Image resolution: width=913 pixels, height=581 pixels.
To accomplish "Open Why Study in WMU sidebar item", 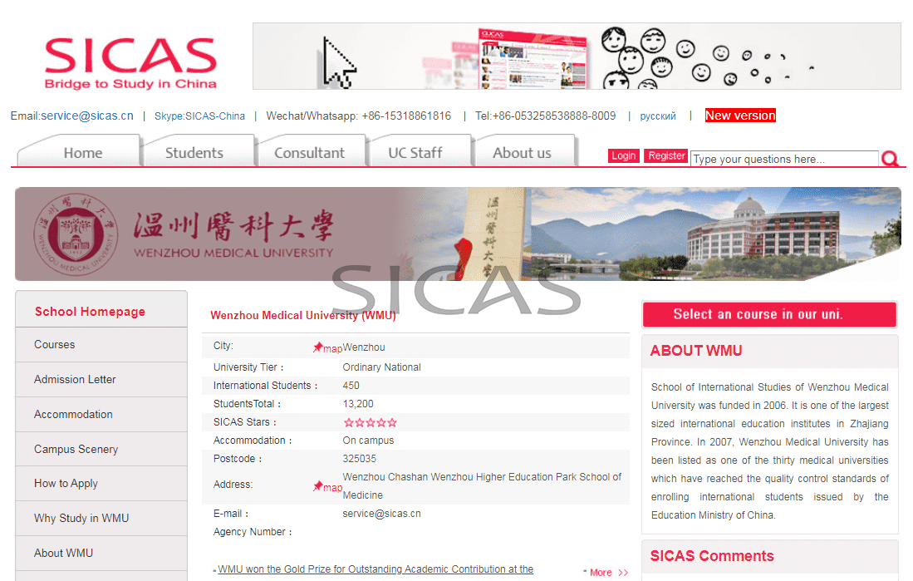I will click(x=101, y=518).
